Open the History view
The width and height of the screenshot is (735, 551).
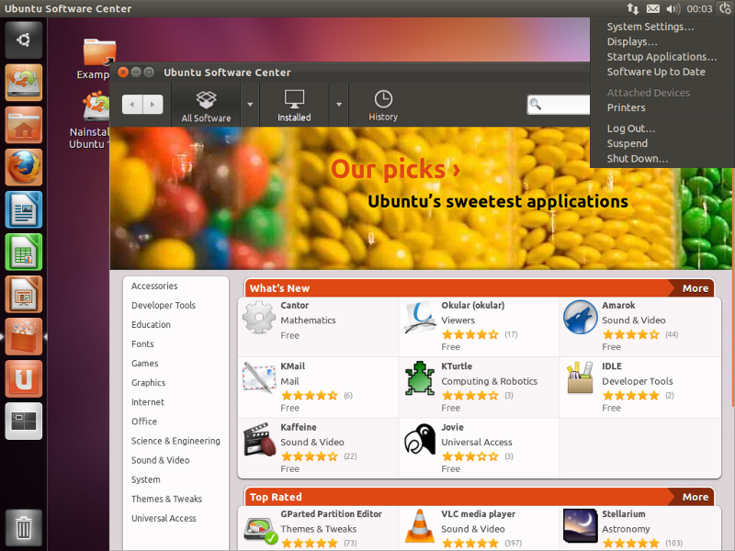click(x=383, y=106)
